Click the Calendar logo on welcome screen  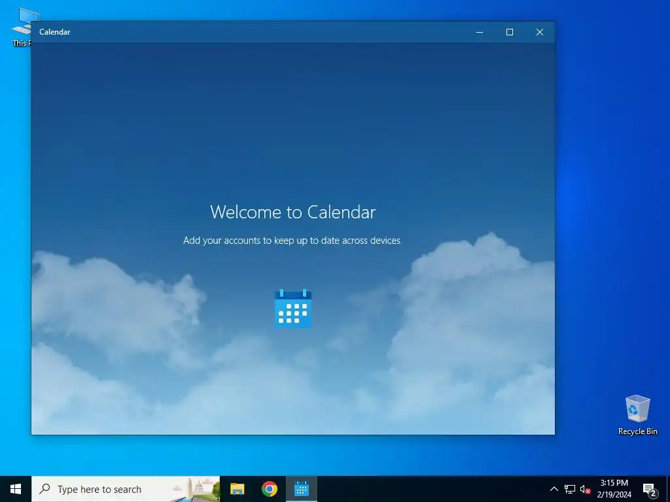point(292,309)
